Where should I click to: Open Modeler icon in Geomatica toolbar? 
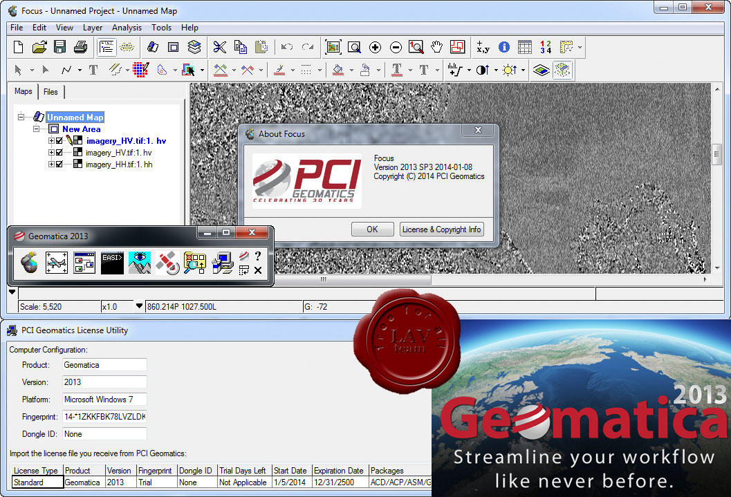click(84, 263)
